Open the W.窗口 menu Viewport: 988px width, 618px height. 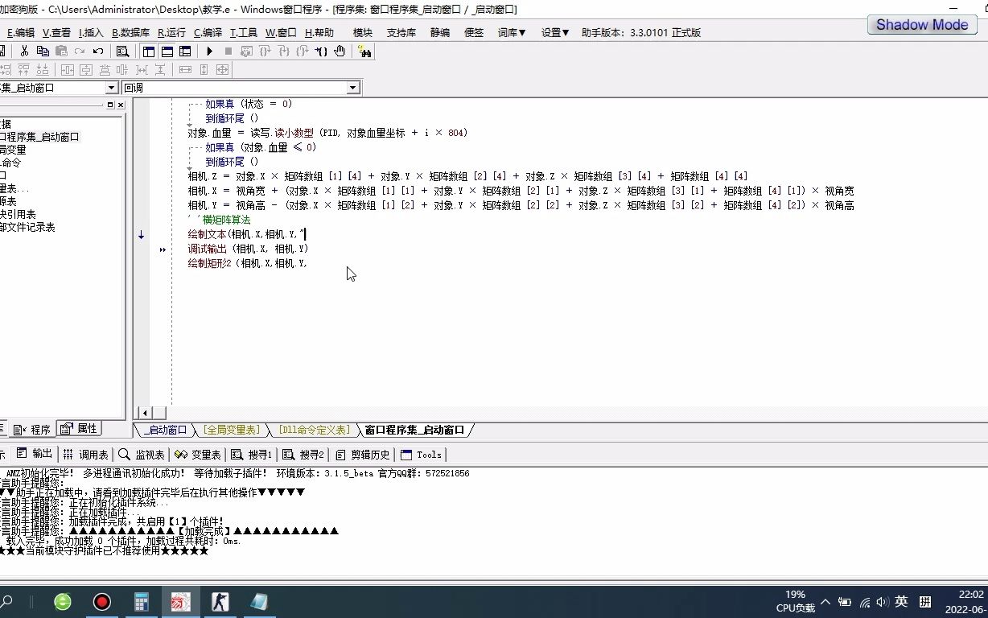pyautogui.click(x=281, y=33)
